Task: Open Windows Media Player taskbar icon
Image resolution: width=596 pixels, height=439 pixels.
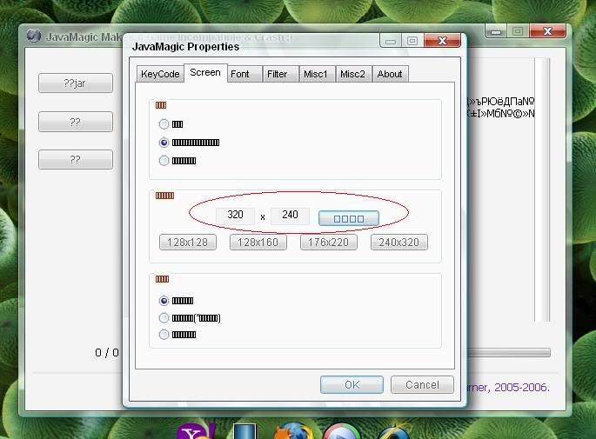Action: (341, 432)
